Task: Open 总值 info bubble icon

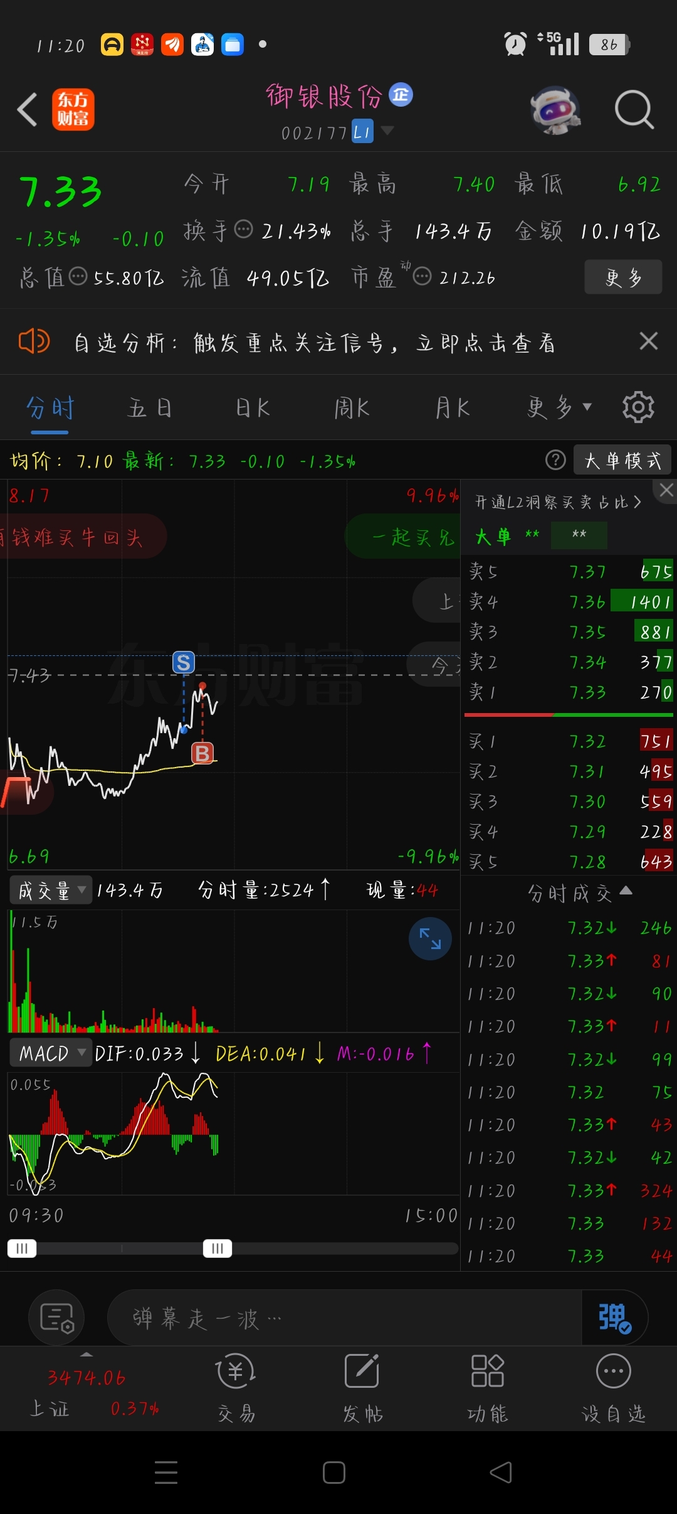Action: [x=78, y=276]
